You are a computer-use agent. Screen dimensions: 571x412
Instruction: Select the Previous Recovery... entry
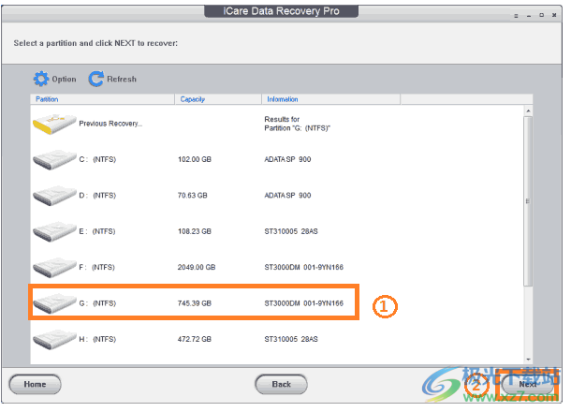110,124
